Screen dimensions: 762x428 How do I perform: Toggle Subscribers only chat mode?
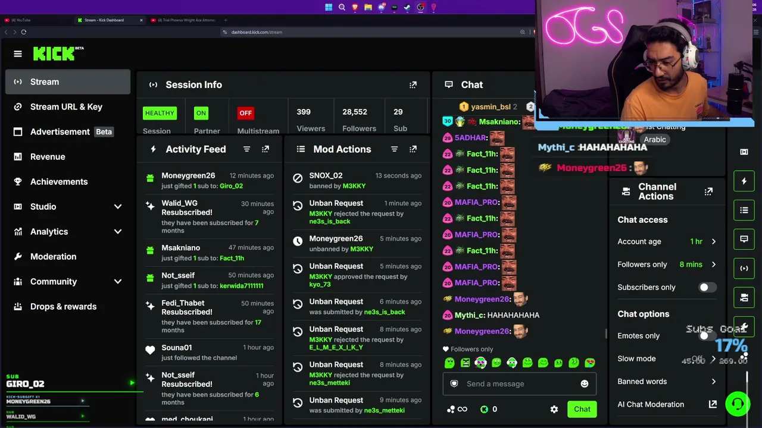707,287
